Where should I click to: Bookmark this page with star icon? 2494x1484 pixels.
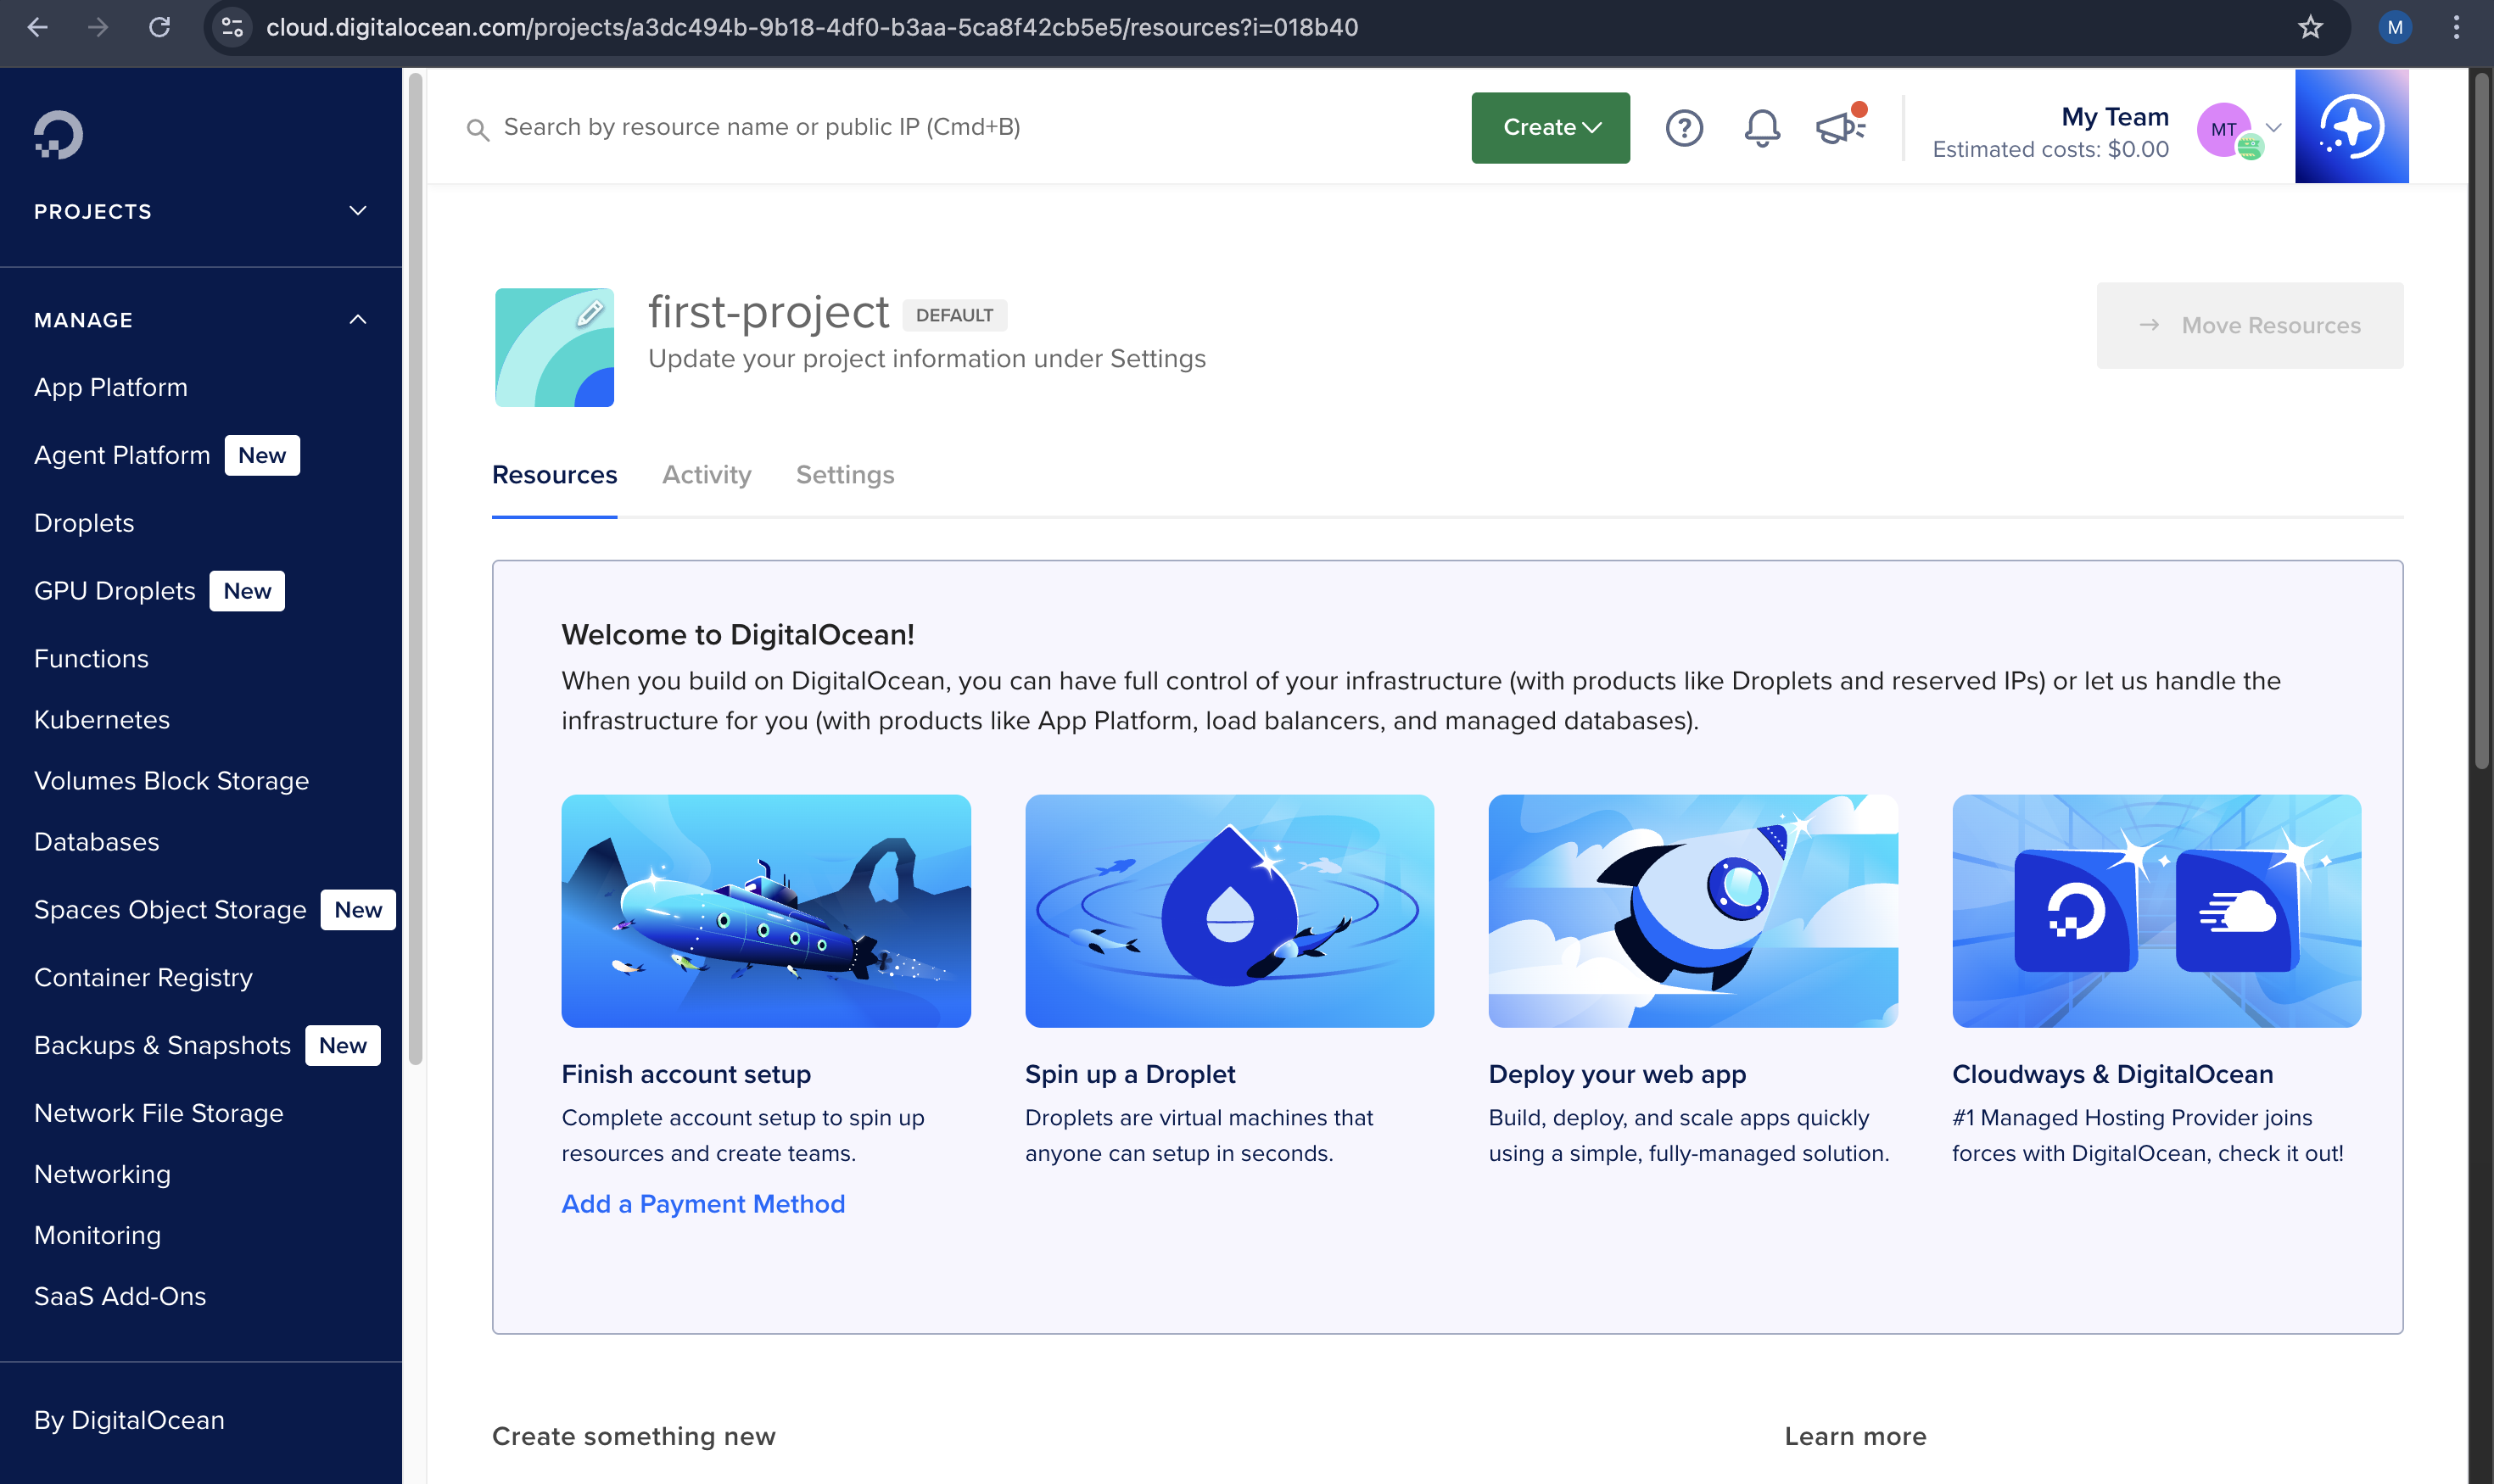(2309, 27)
